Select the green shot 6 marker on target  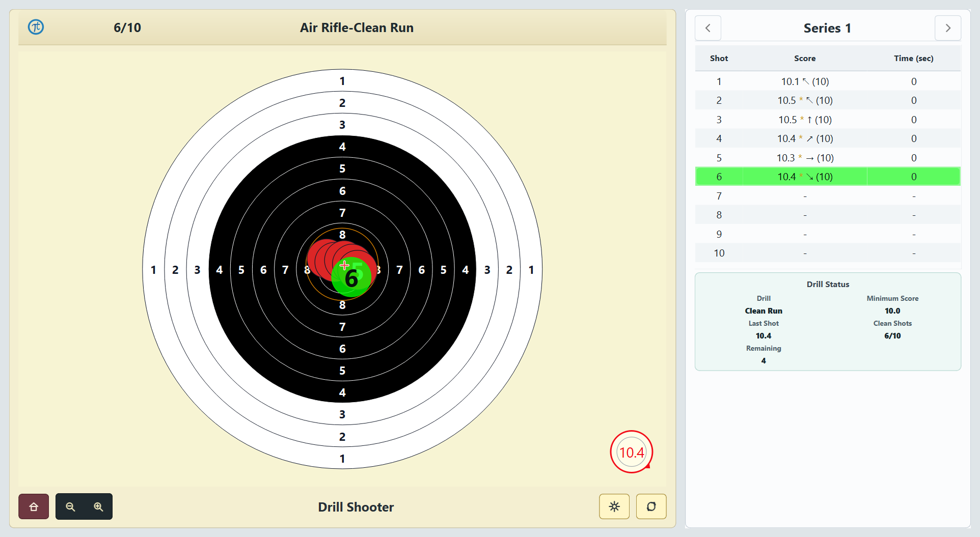coord(351,277)
